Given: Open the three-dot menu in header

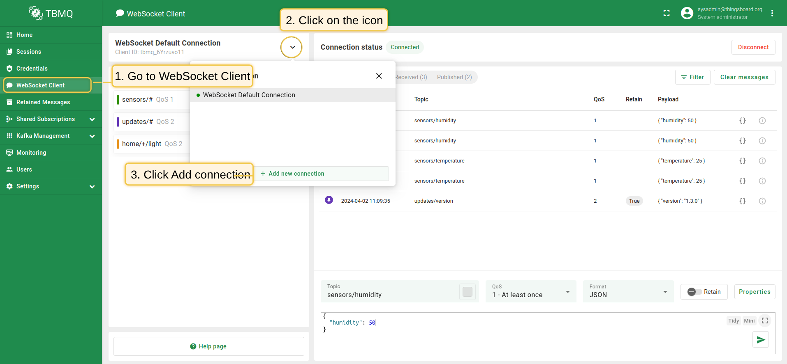Looking at the screenshot, I should coord(772,14).
